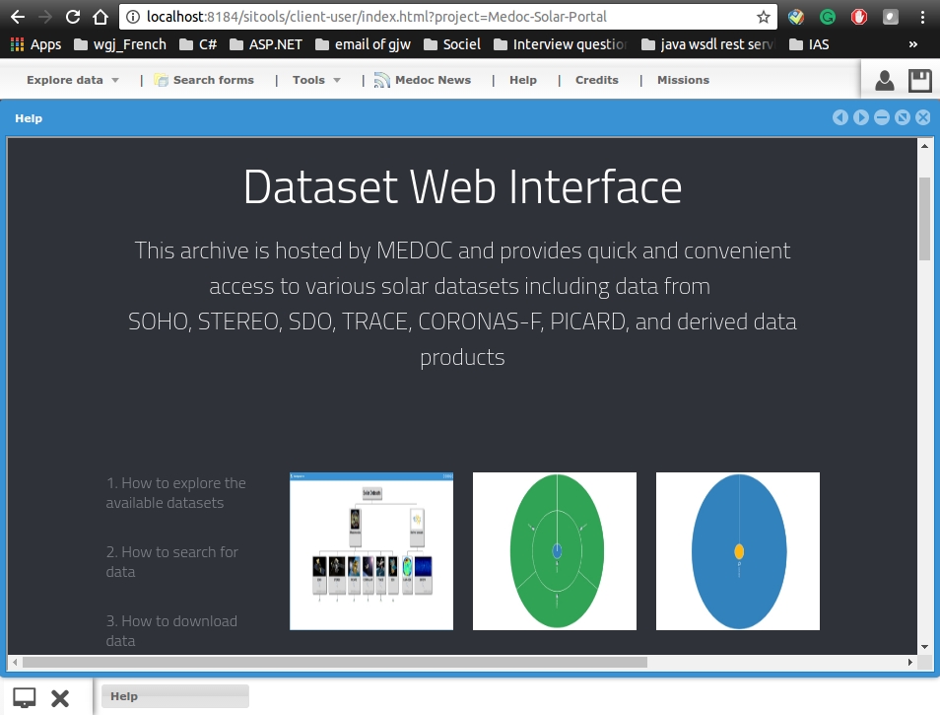This screenshot has width=940, height=715.
Task: Open the wgj_French bookmark folder
Action: 120,44
